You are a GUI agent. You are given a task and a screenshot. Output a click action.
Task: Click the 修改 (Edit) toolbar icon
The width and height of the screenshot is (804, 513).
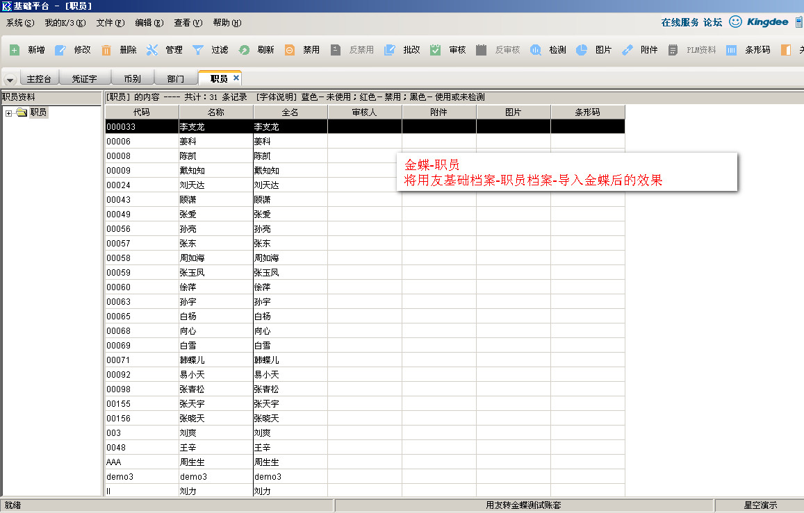click(x=60, y=50)
